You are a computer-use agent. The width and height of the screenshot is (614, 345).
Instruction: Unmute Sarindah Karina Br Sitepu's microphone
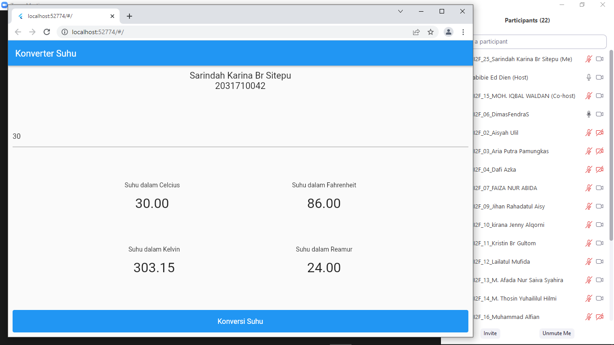point(589,59)
